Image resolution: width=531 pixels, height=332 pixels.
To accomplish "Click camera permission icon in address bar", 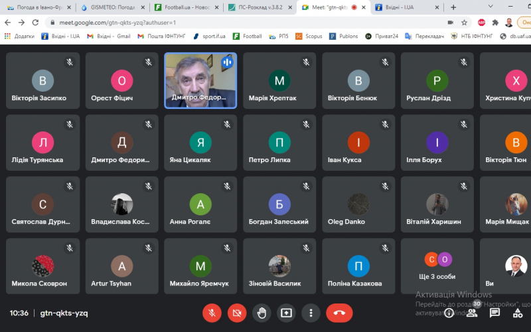I will tap(451, 23).
